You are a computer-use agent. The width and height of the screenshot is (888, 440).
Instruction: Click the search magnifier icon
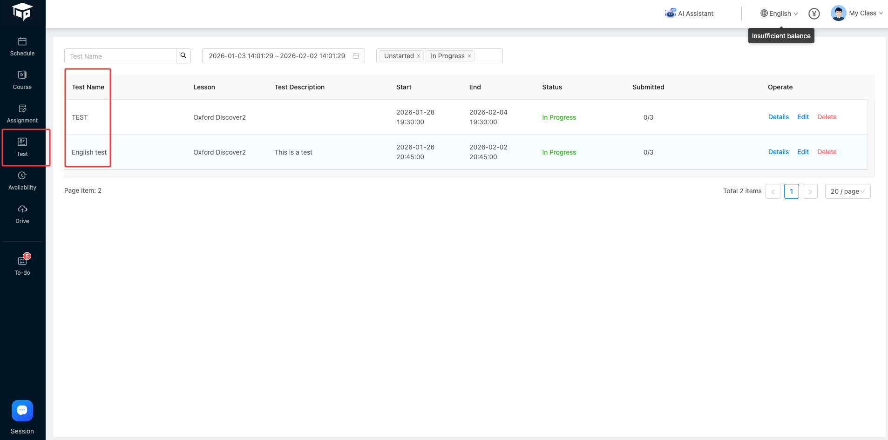(183, 56)
